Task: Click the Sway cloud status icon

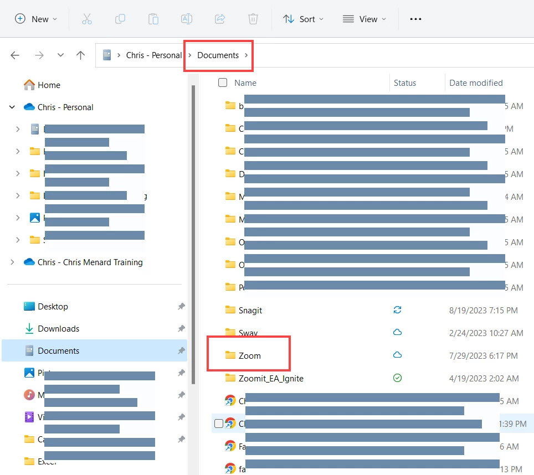Action: click(x=397, y=332)
